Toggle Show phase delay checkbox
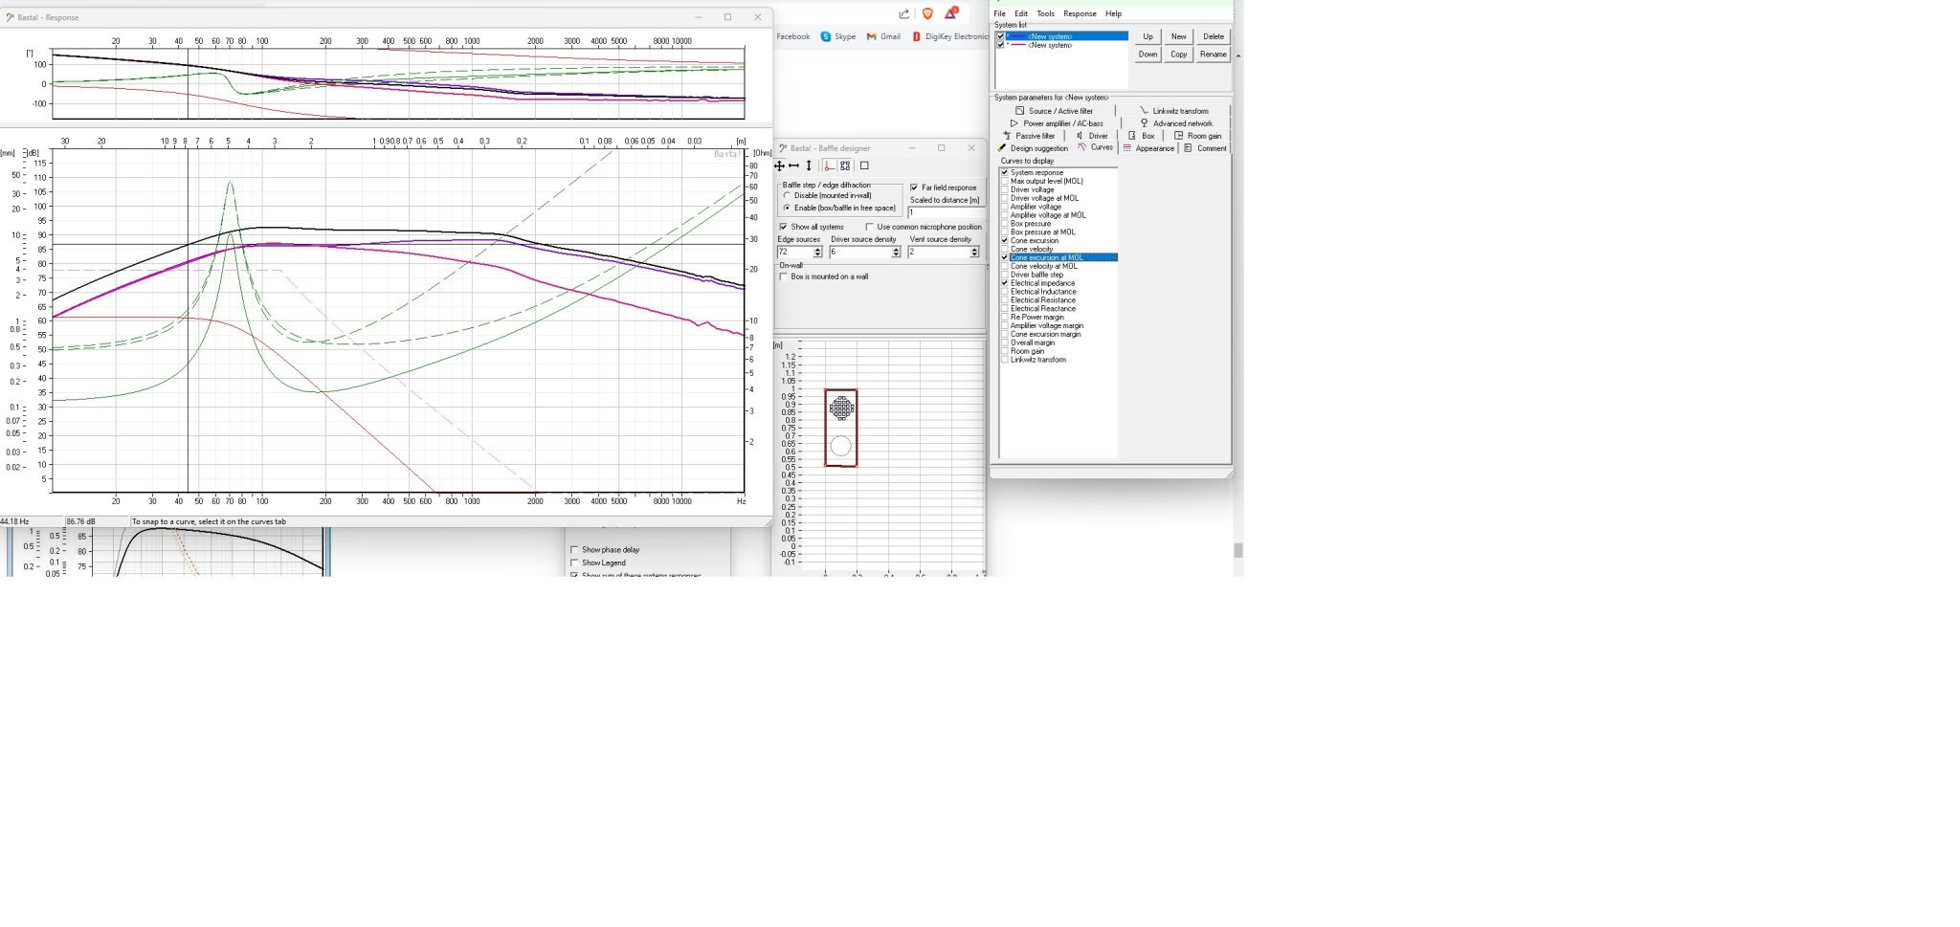Viewport: 1960px width, 927px height. (574, 550)
